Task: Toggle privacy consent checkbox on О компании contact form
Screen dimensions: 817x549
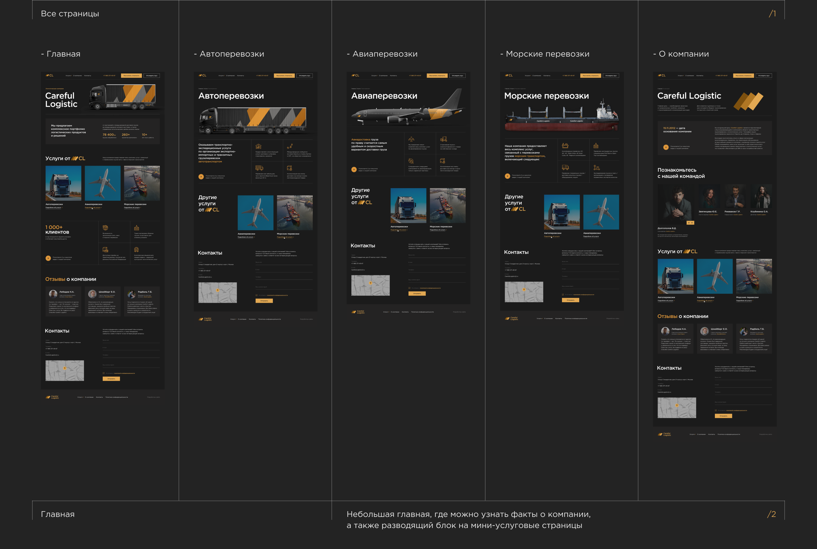Action: pyautogui.click(x=716, y=410)
